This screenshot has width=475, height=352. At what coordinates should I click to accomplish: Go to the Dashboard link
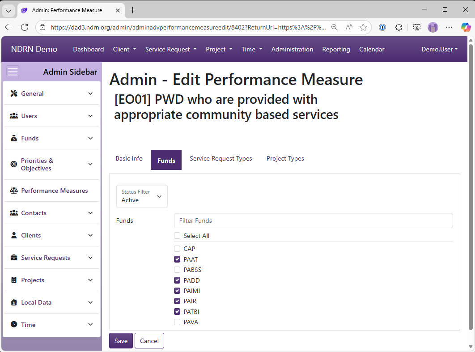pos(89,49)
